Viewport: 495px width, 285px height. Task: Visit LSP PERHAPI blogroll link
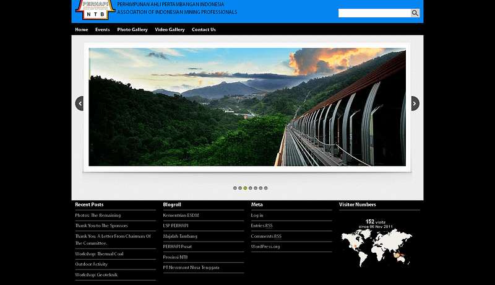(x=176, y=226)
